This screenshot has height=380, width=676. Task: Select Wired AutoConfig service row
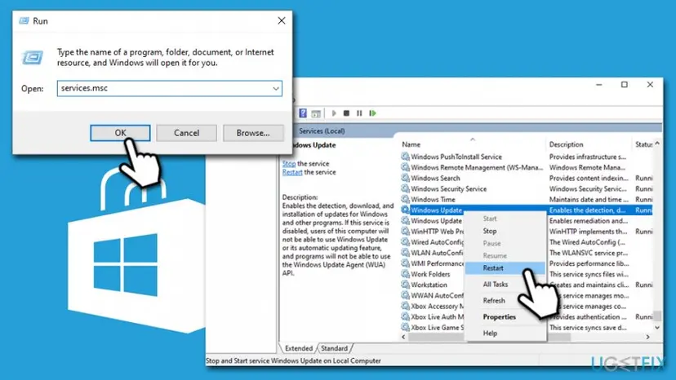pyautogui.click(x=433, y=242)
